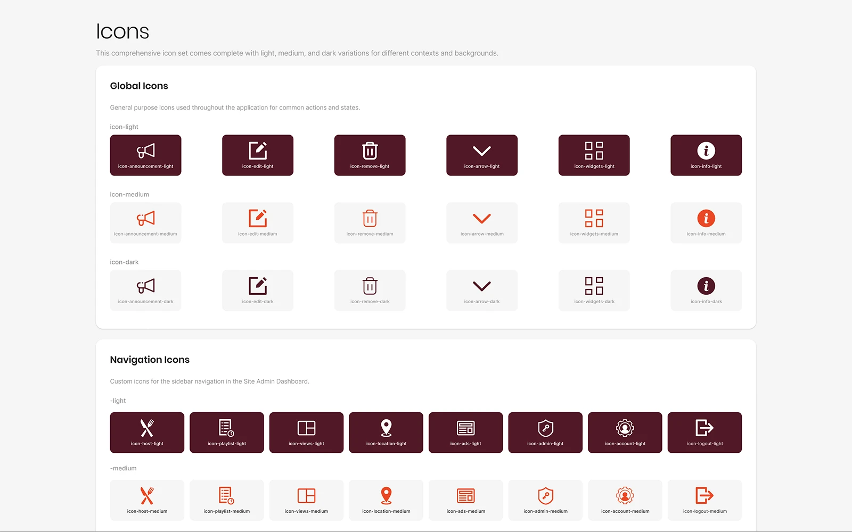
Task: Click the icon-widgets-light grid icon
Action: tap(594, 151)
